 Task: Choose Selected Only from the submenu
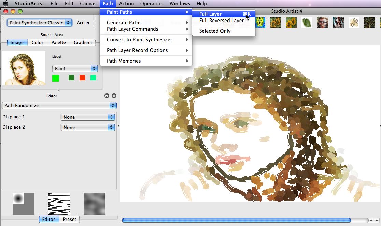[x=224, y=31]
